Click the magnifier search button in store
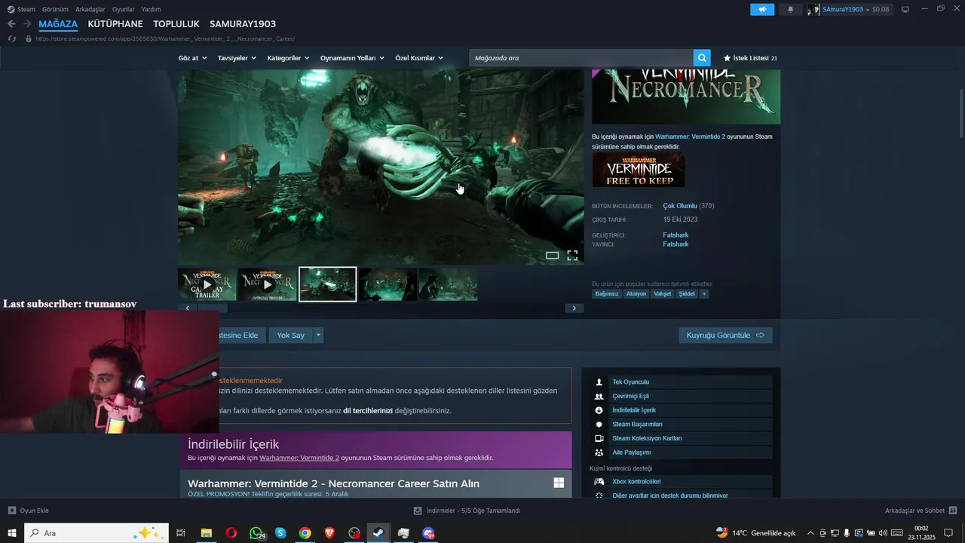 [702, 58]
